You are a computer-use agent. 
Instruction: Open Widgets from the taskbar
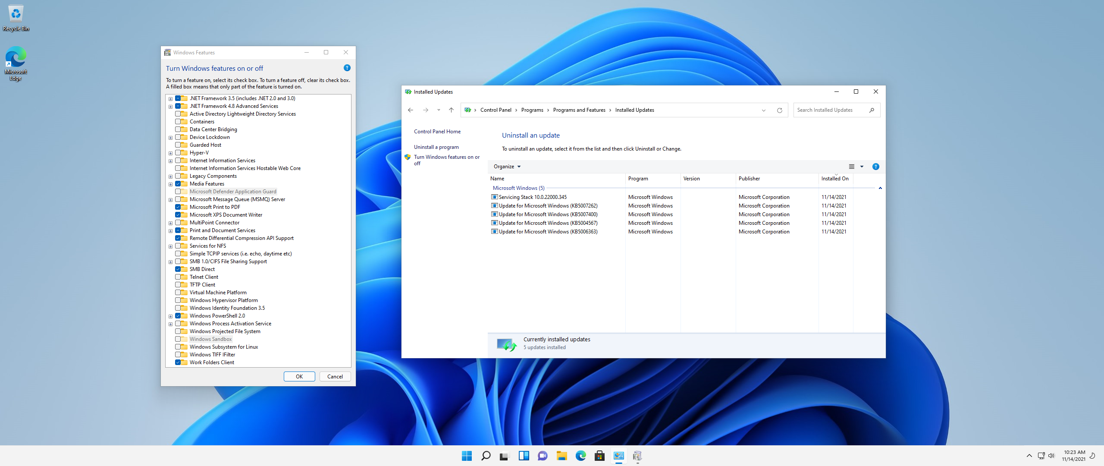pyautogui.click(x=524, y=456)
